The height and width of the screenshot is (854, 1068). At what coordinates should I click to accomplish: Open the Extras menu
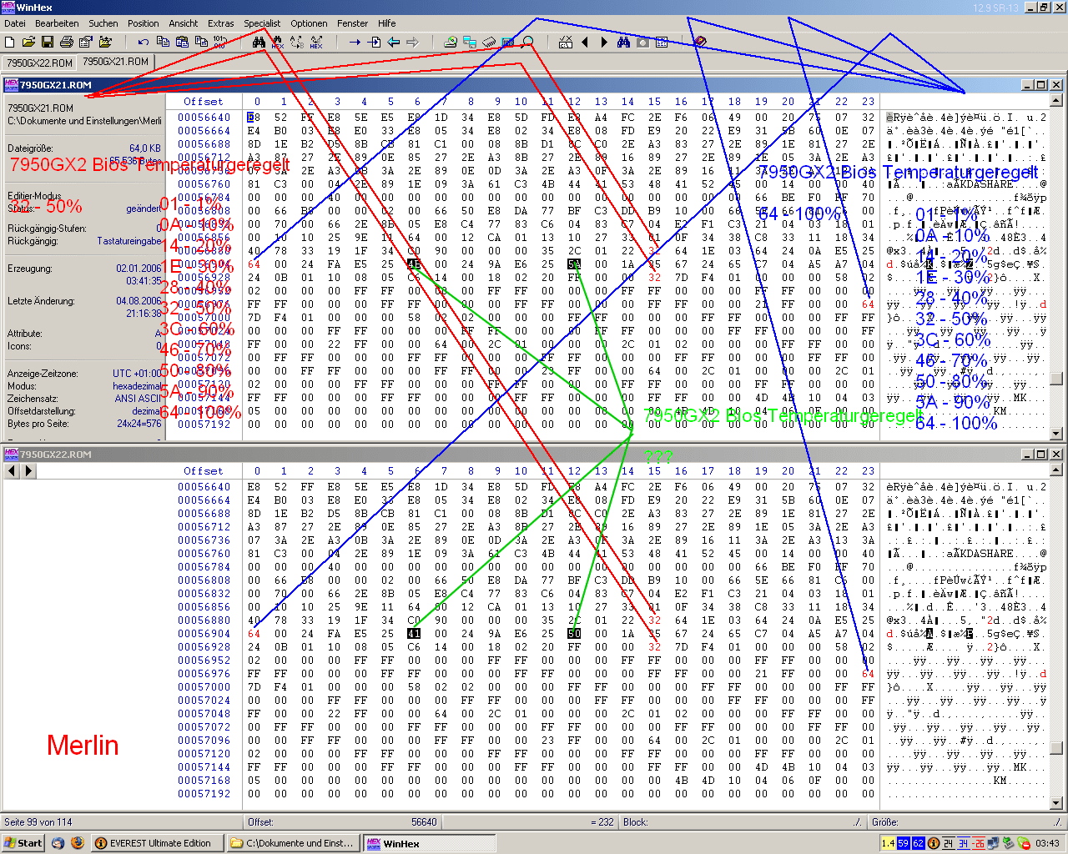coord(221,23)
